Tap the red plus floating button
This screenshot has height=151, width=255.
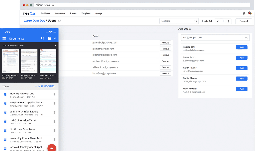[x=52, y=148]
